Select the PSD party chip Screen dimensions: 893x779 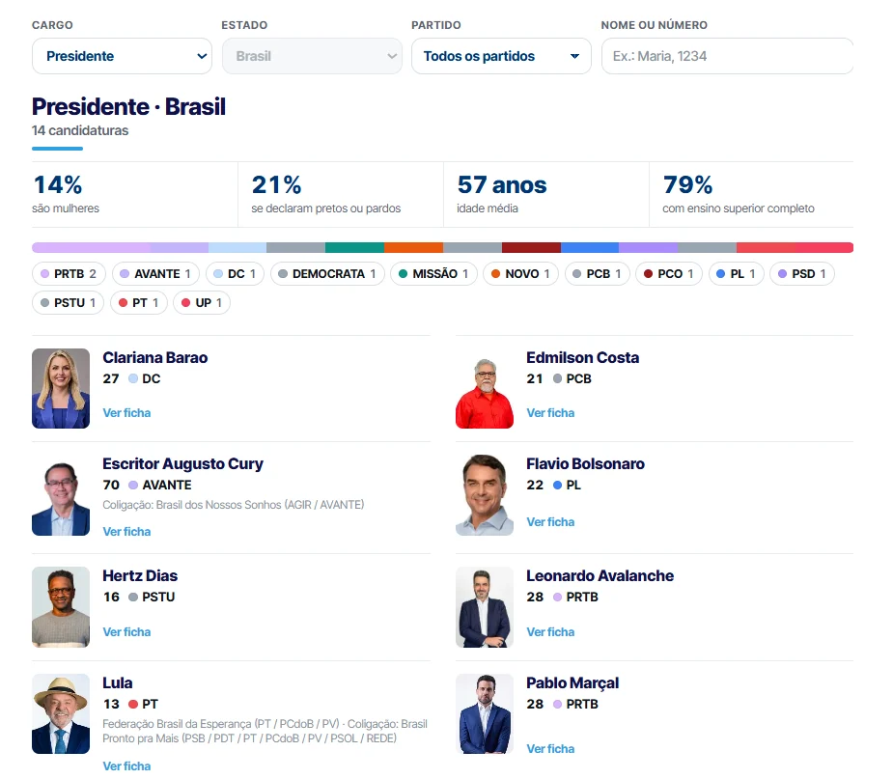click(x=802, y=274)
